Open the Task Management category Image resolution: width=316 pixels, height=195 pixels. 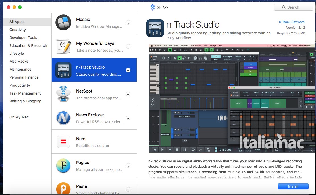[x=25, y=93]
